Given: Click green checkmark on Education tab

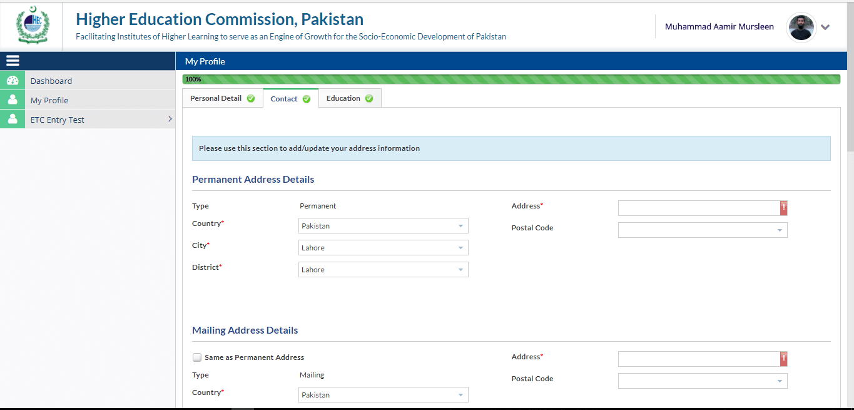Looking at the screenshot, I should click(369, 99).
